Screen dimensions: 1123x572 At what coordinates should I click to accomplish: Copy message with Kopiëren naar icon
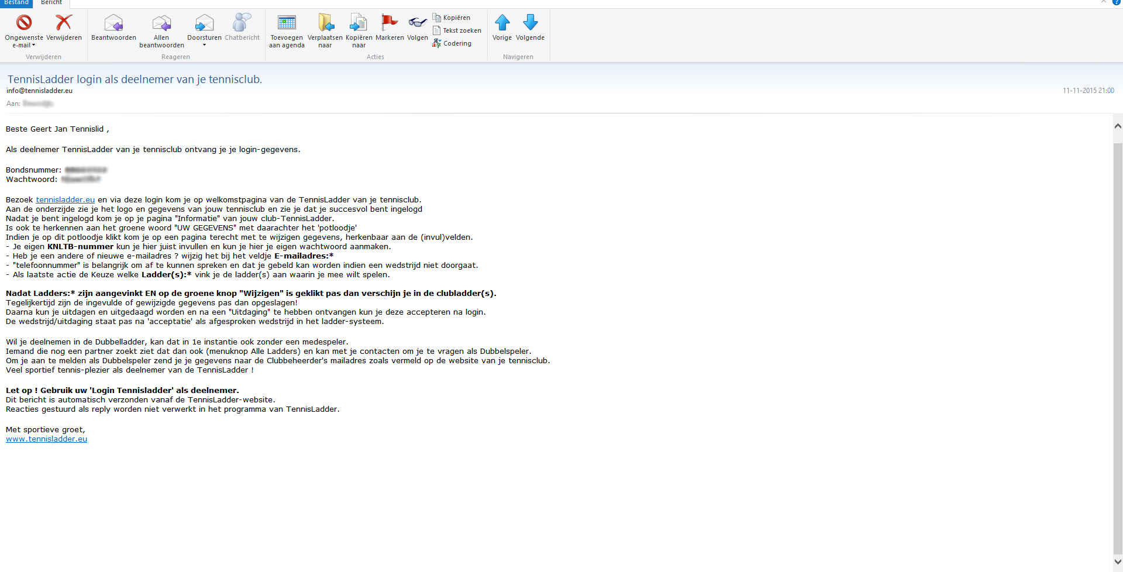pos(359,23)
